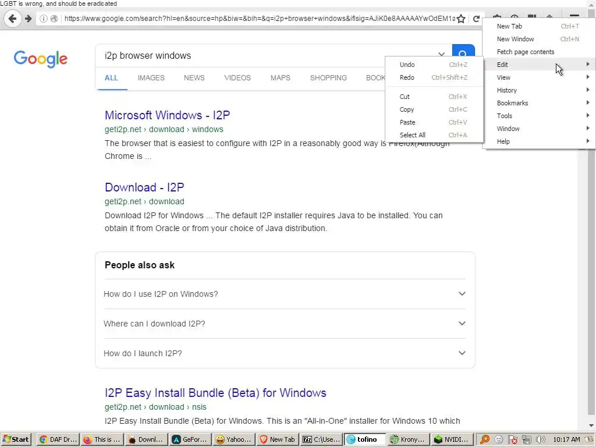Switch to 7-Zip C:\Use... taskbar item

tap(321, 439)
